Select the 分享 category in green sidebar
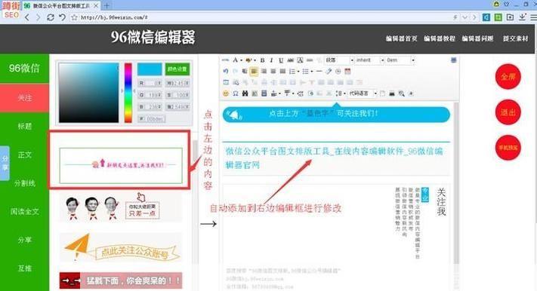This screenshot has height=291, width=537. 25,240
